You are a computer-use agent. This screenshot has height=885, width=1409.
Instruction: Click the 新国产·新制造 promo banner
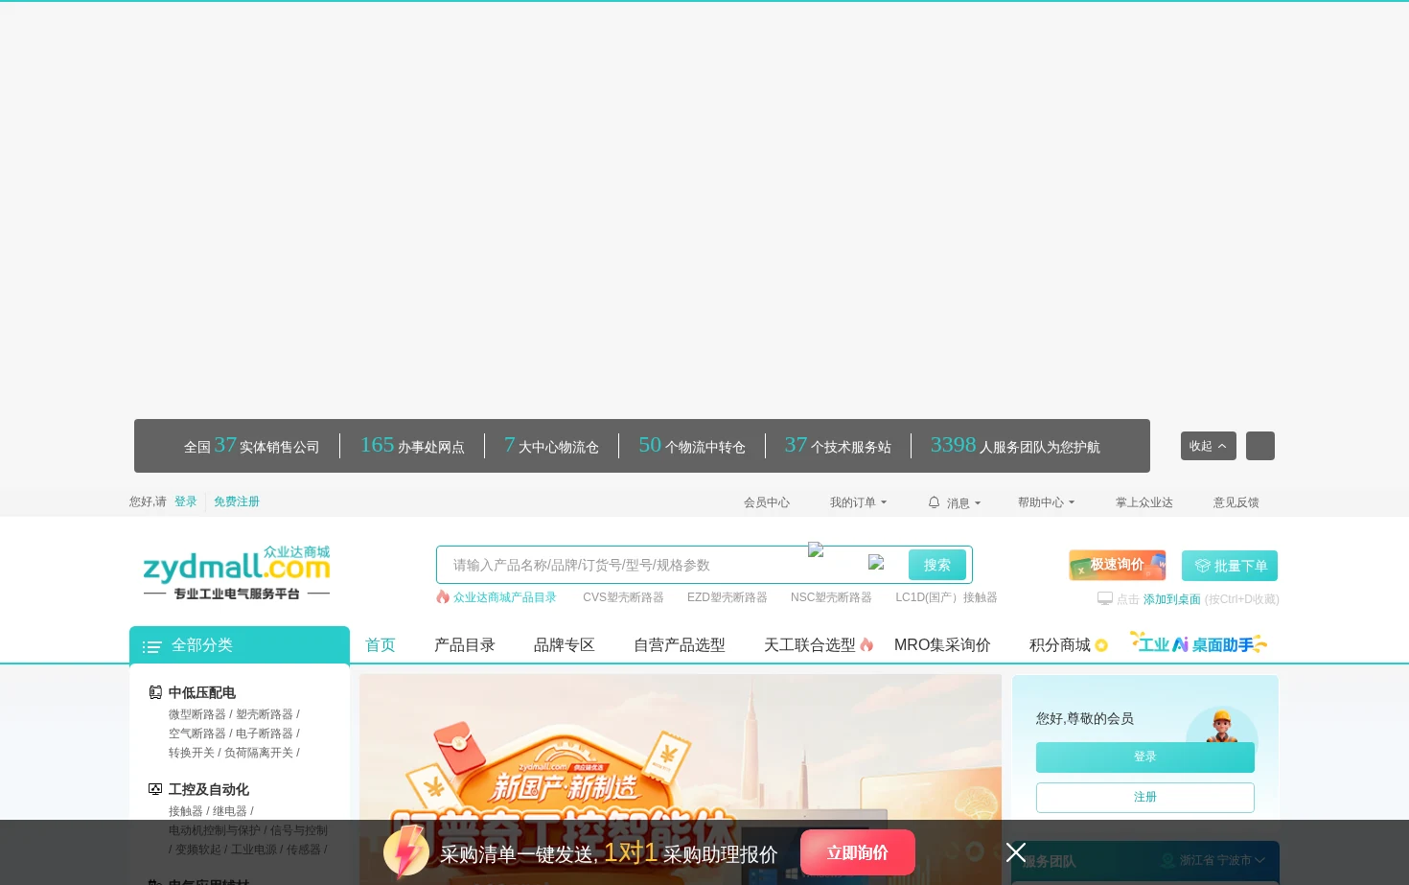(681, 780)
